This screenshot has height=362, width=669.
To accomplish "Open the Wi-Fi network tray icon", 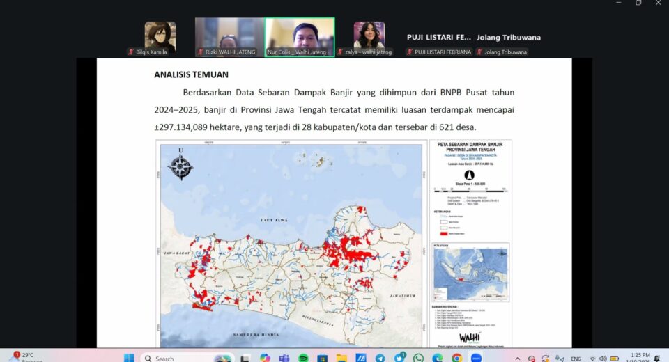I will [x=592, y=359].
